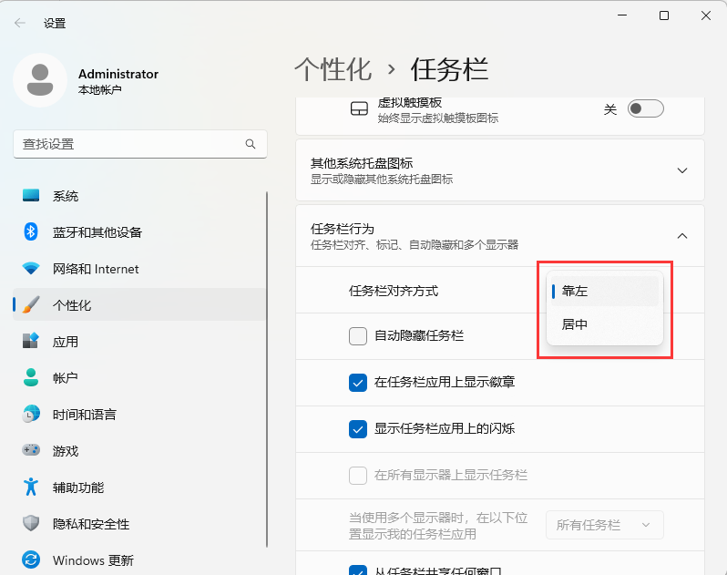Click the 系统 monitor icon
This screenshot has height=575, width=727.
pyautogui.click(x=31, y=196)
